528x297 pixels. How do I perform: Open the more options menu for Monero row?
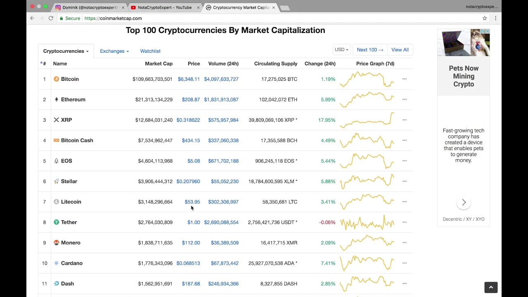(405, 243)
